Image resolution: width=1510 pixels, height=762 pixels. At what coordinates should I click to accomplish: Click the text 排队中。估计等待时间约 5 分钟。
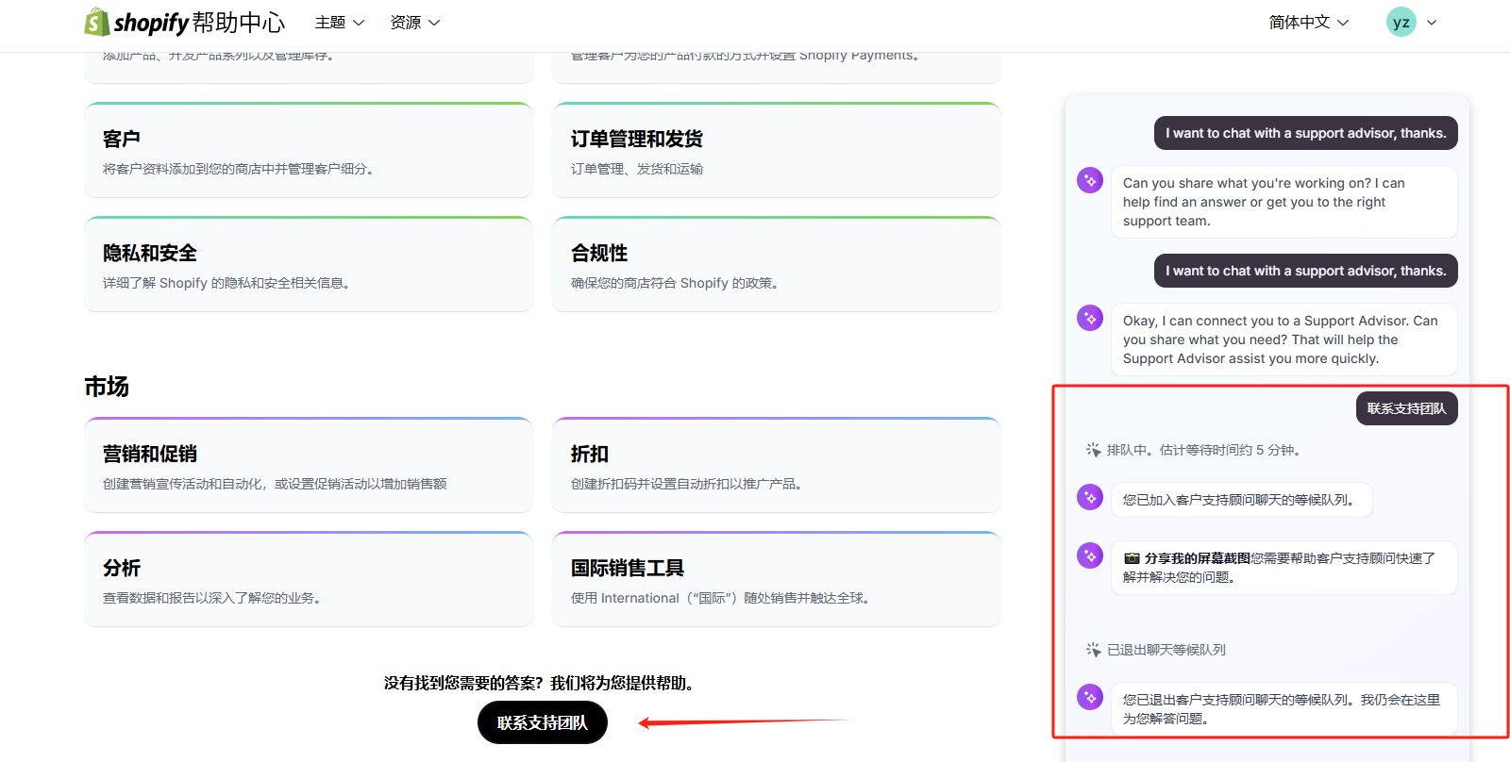1206,450
